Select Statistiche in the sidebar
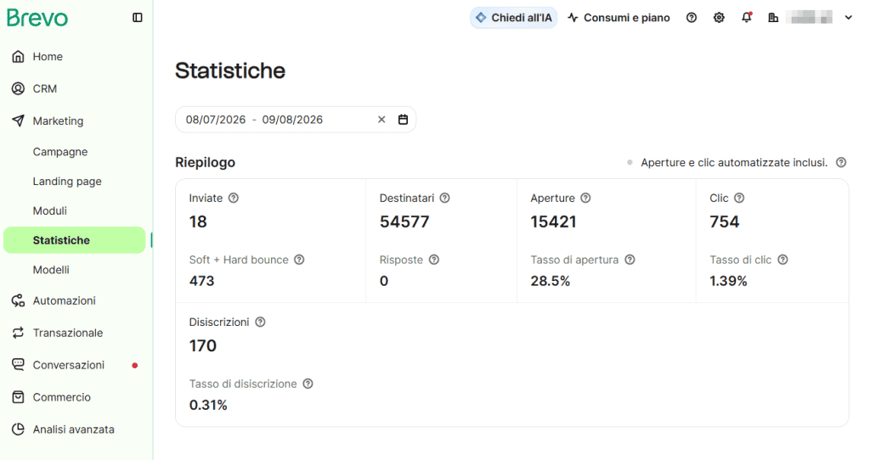870x460 pixels. [x=75, y=240]
